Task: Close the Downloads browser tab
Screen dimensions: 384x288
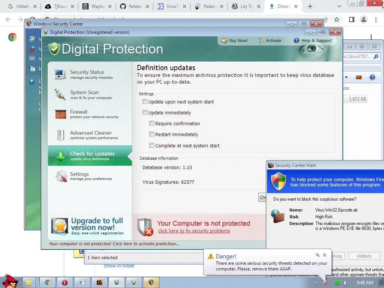Action: pos(296,6)
